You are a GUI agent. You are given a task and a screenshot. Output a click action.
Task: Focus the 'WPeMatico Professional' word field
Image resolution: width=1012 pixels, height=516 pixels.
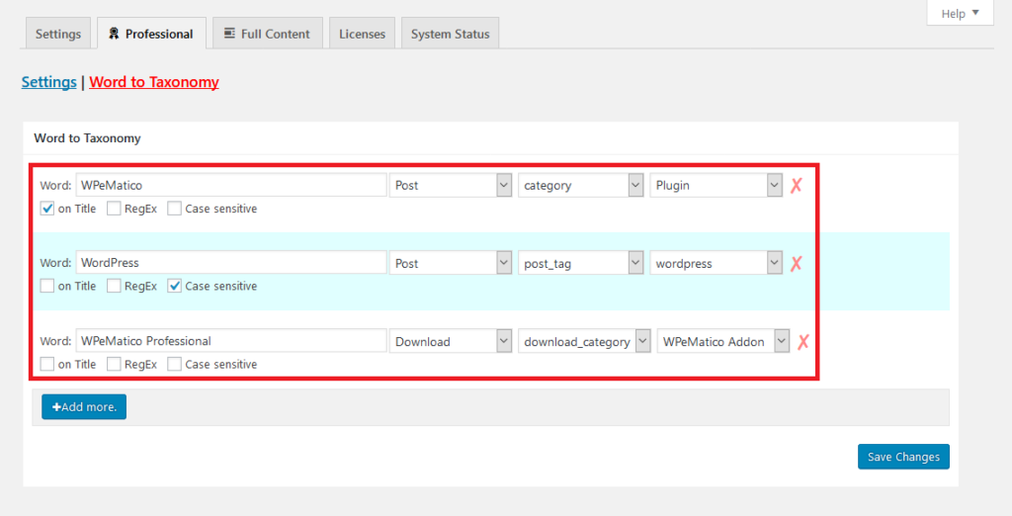tap(231, 340)
